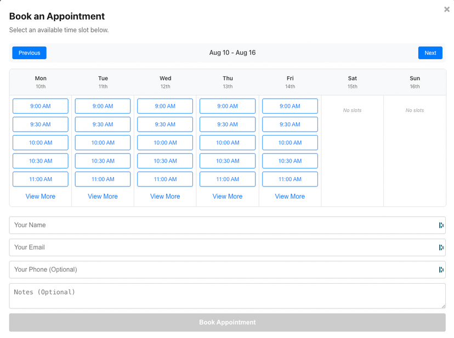Click the Notes text area
454x338 pixels.
point(219,295)
